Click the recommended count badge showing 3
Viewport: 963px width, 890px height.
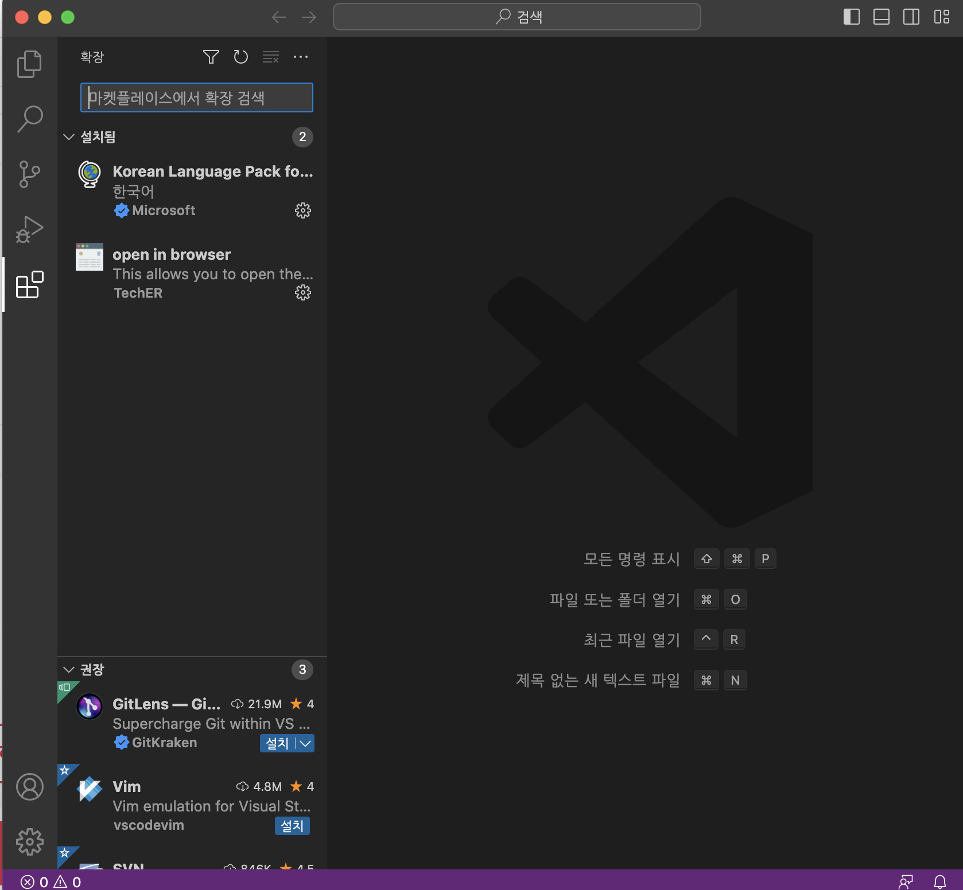[302, 670]
